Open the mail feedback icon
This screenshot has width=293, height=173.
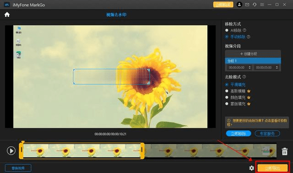coord(247,5)
